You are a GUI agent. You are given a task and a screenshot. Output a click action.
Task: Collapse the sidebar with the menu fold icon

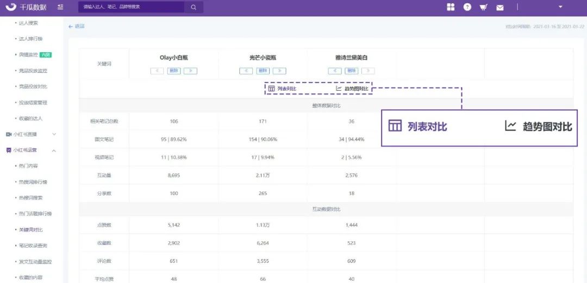[60, 7]
